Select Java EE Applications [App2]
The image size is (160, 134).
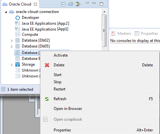coord(46,23)
